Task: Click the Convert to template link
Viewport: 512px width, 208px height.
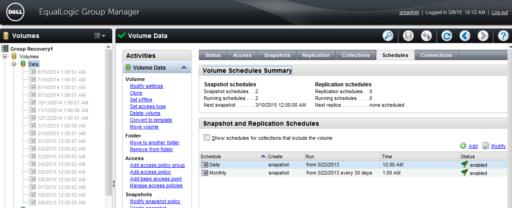Action: pyautogui.click(x=151, y=120)
